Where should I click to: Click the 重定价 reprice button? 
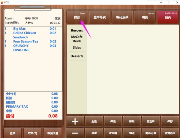click(151, 121)
